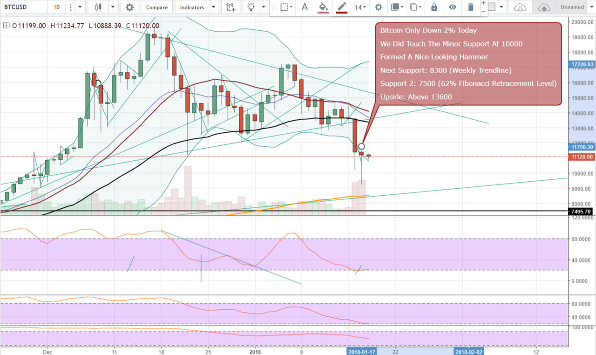This screenshot has width=596, height=355.
Task: Grab the floating toolbar drag handle
Action: (273, 7)
